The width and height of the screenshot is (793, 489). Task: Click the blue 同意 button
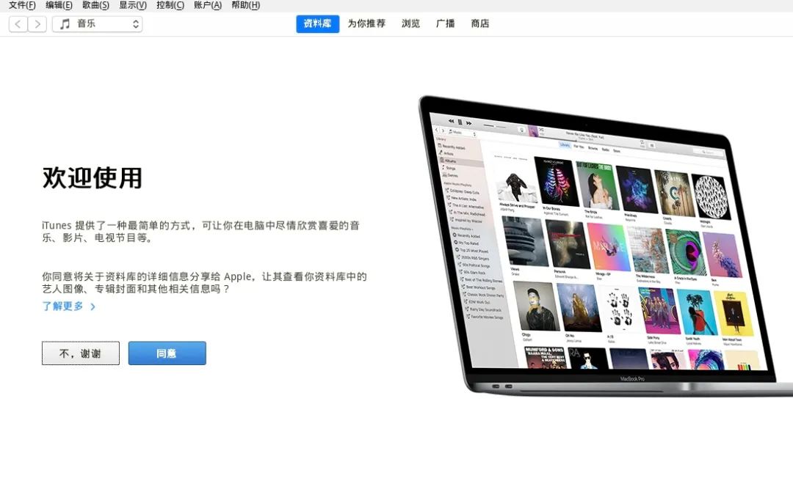[167, 353]
